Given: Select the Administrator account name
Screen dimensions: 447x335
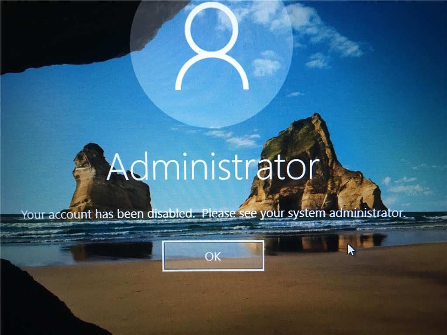Looking at the screenshot, I should (213, 167).
